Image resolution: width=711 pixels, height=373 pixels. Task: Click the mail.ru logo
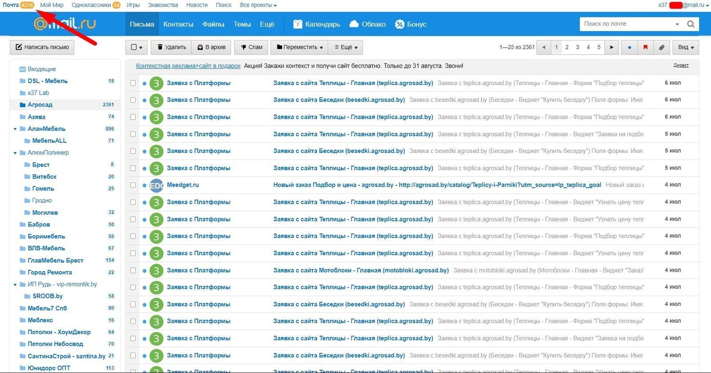[65, 24]
